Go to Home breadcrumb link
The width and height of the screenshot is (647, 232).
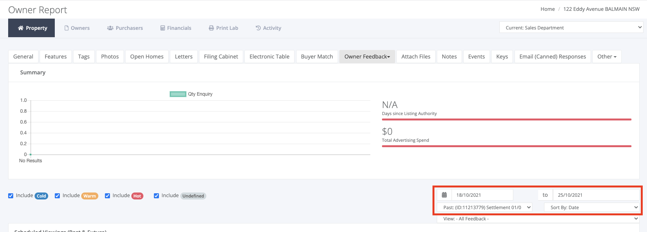(548, 9)
